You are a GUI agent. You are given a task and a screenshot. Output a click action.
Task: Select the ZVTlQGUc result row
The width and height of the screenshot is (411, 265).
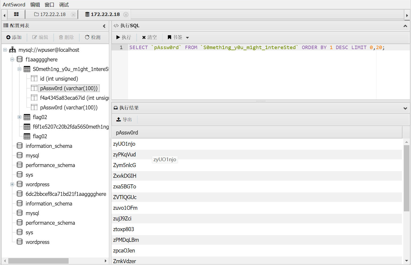(257, 197)
